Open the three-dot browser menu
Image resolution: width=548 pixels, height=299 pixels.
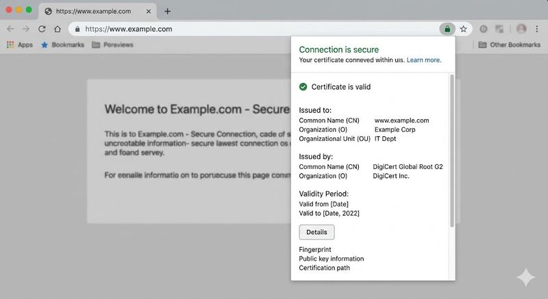click(537, 29)
